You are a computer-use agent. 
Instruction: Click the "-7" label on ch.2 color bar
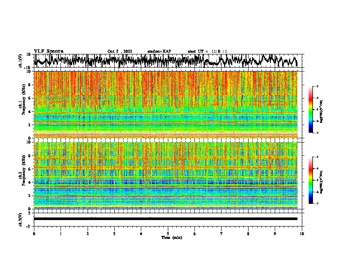tap(316, 203)
